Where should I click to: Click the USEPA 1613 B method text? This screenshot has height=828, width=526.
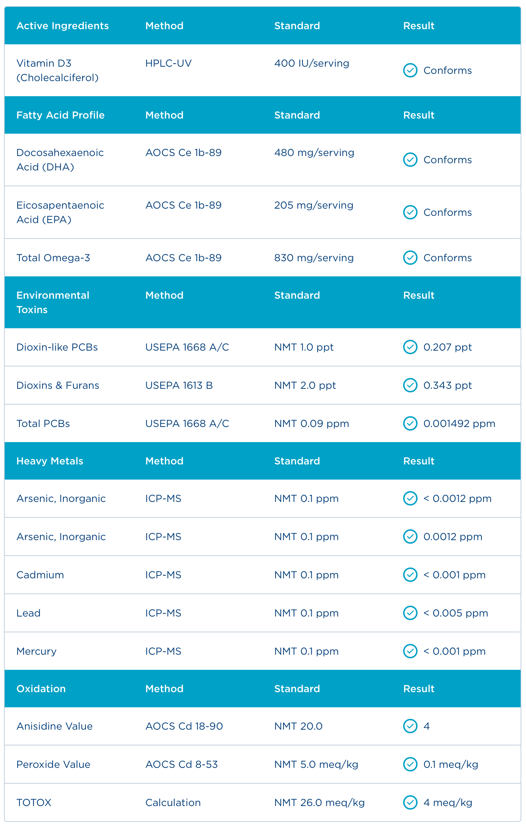pyautogui.click(x=179, y=385)
